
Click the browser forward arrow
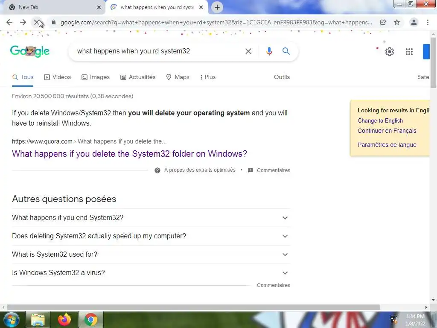pyautogui.click(x=23, y=22)
